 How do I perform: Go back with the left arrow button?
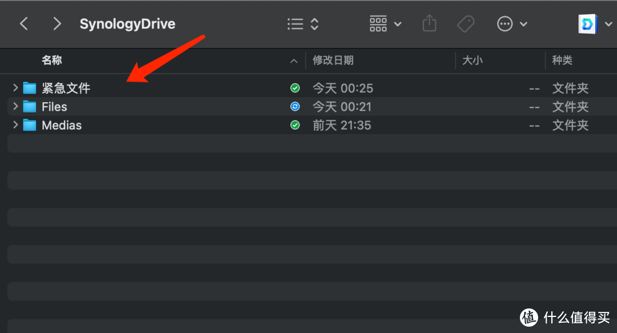tap(24, 24)
